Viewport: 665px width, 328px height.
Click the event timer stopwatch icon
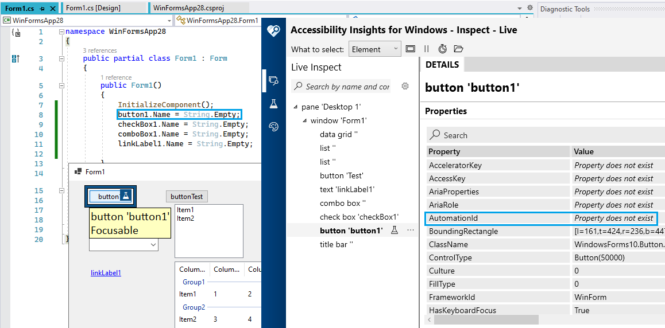tap(442, 49)
